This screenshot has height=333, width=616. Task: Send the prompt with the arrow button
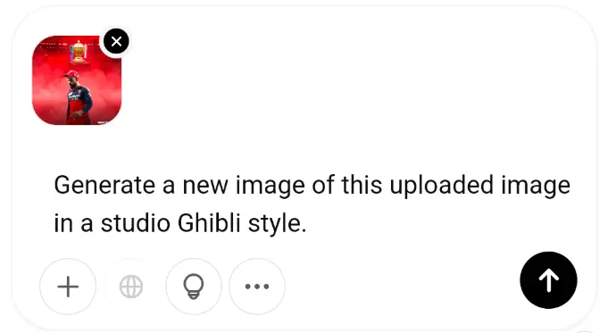click(548, 280)
